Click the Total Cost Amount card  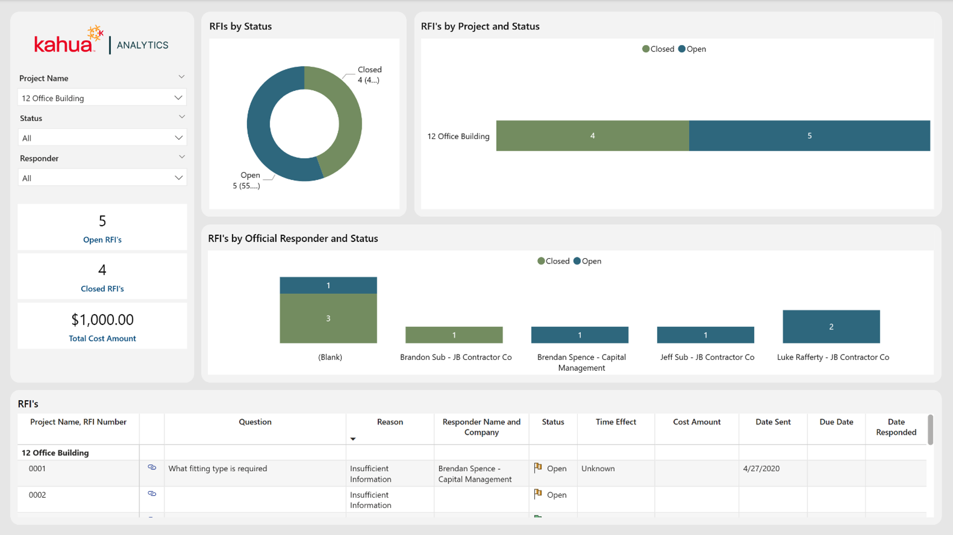(x=102, y=326)
